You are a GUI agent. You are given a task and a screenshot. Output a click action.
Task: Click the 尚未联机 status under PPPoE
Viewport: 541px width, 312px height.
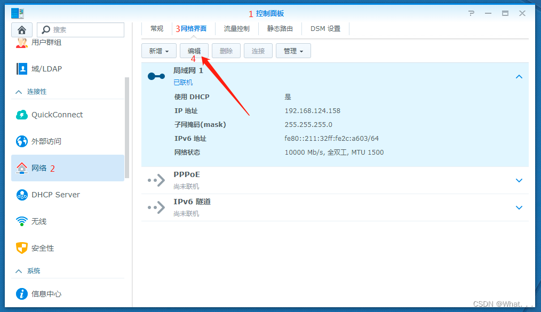click(x=186, y=187)
